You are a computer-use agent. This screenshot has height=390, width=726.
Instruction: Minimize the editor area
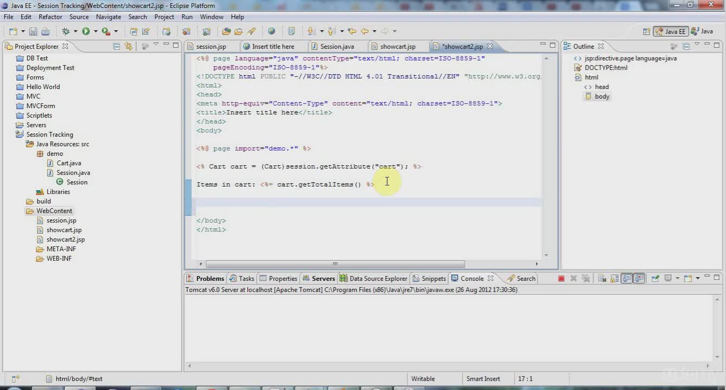point(543,44)
